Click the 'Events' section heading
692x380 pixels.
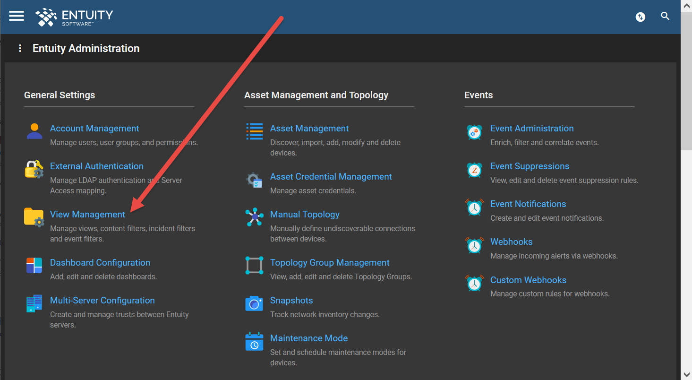[478, 95]
